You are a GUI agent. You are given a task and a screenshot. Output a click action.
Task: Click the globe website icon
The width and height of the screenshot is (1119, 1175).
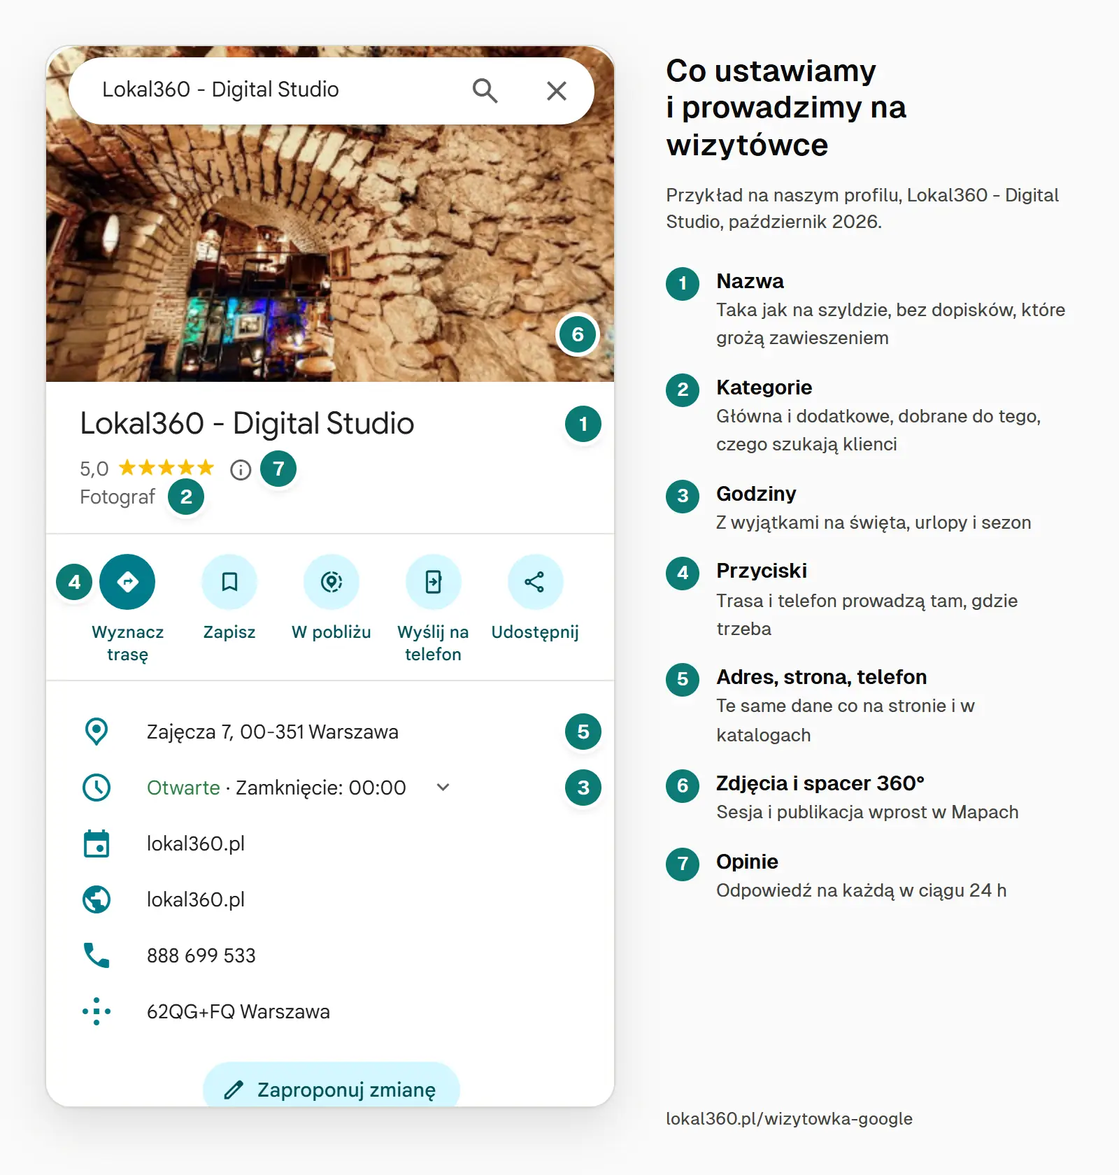tap(97, 899)
